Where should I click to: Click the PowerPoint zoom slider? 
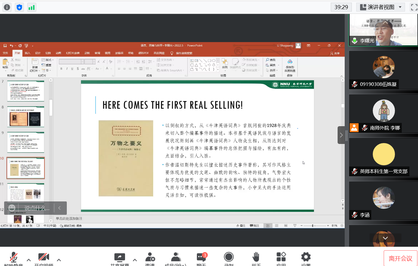point(313,226)
